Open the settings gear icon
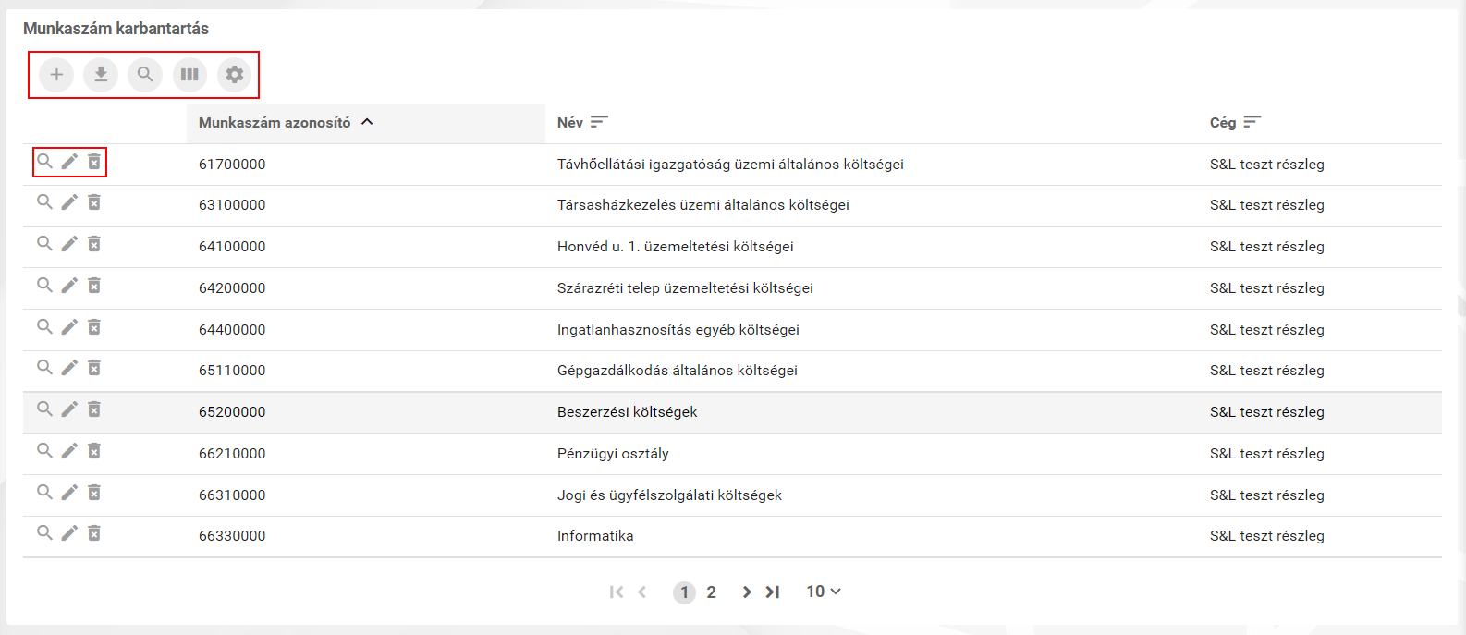 point(235,75)
